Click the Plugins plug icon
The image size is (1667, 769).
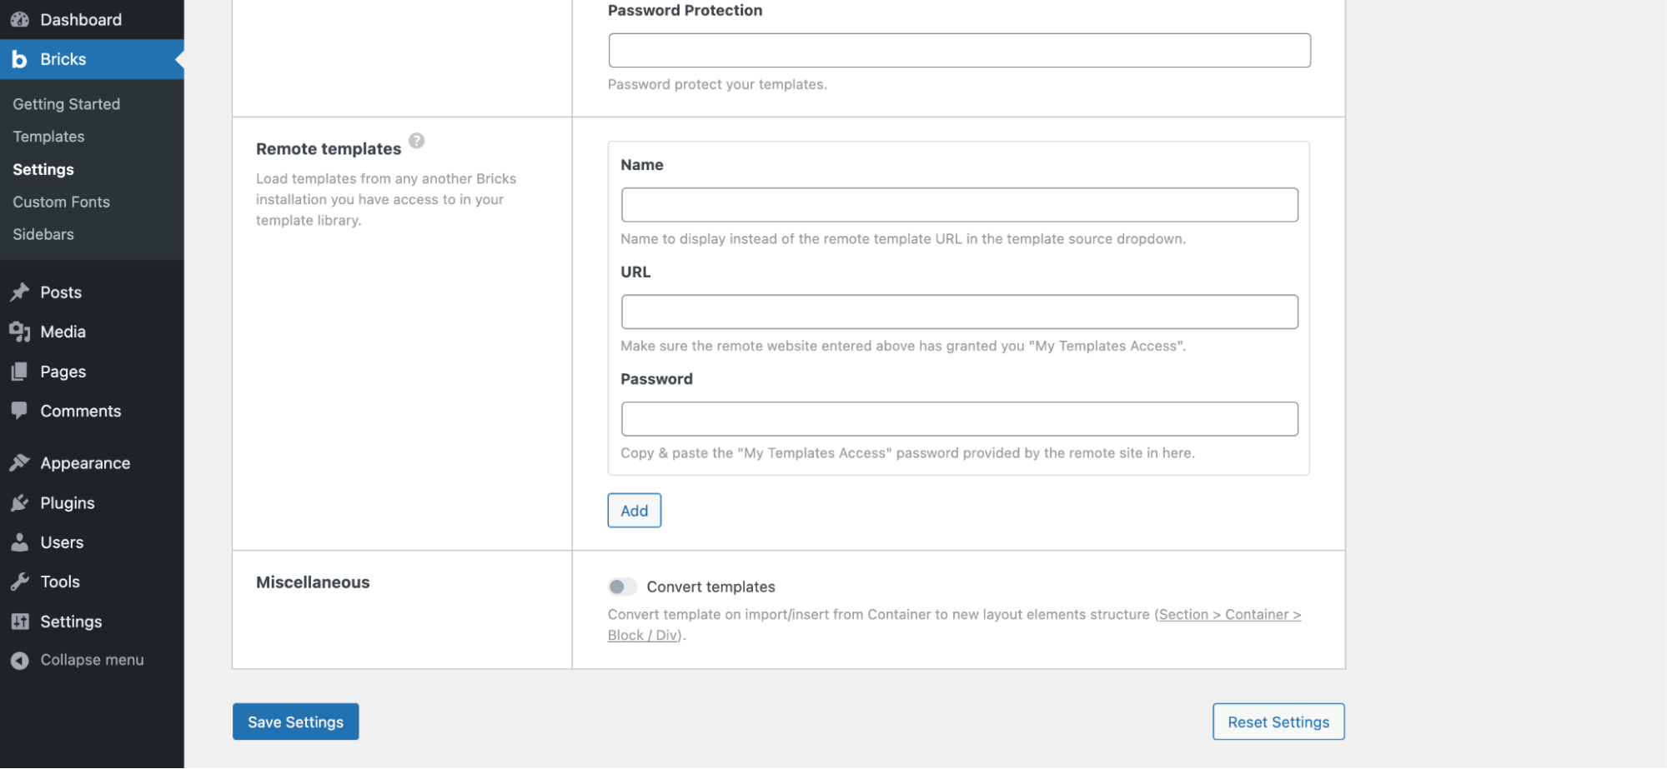[20, 503]
